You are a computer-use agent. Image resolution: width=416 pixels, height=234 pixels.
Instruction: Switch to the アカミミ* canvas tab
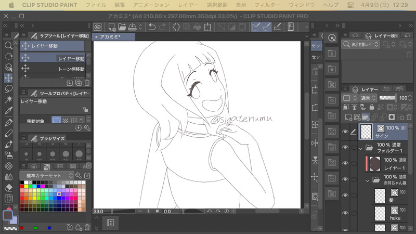tap(113, 37)
